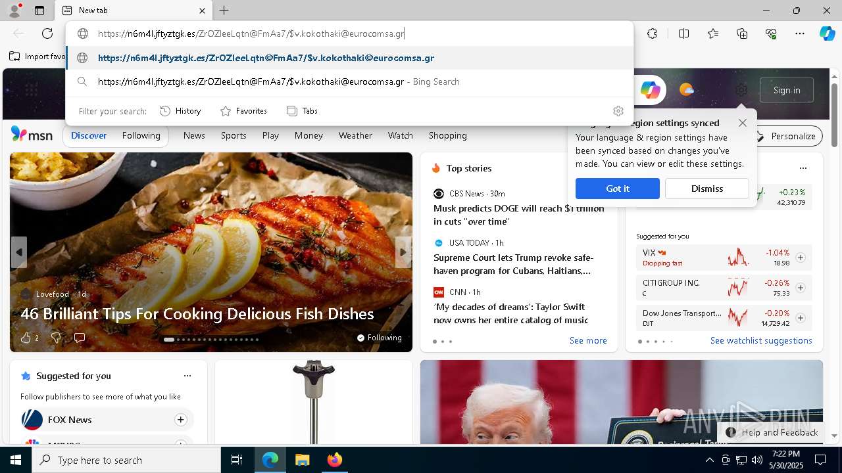Open MSN page settings gear

tap(741, 90)
